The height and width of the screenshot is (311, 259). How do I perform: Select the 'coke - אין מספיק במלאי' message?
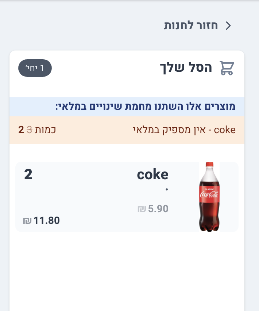click(184, 130)
